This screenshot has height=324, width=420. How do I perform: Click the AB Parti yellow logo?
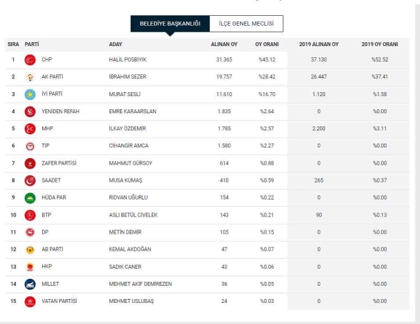click(x=30, y=250)
